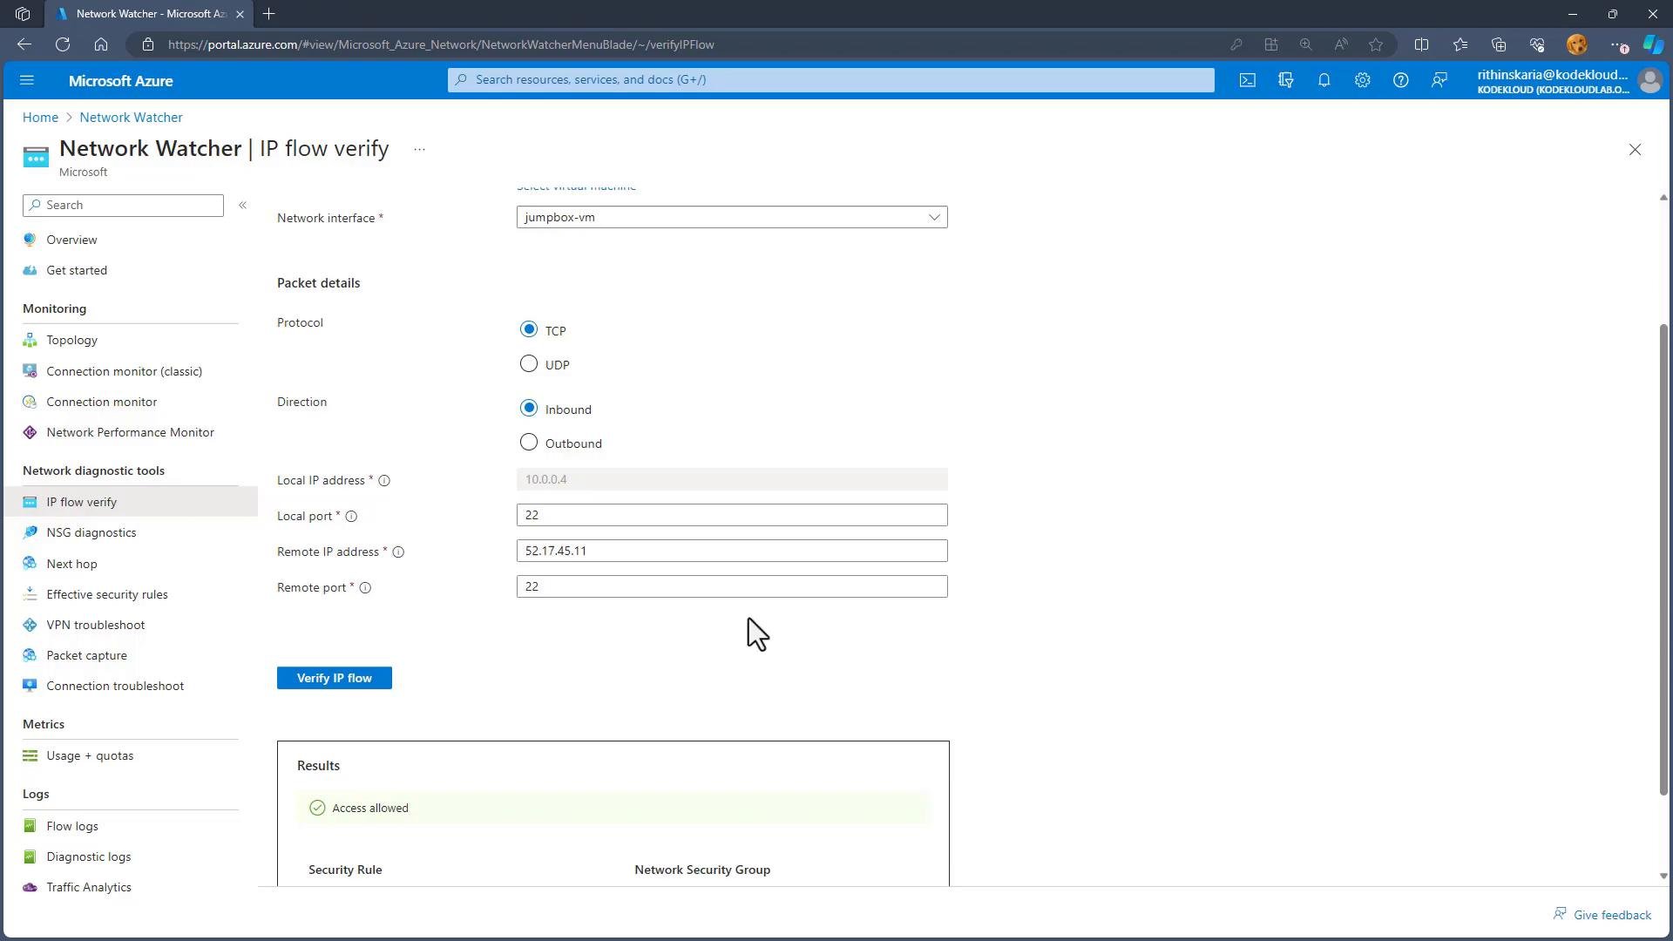Screen dimensions: 1673x941
Task: Open Usage + quotas under Metrics
Action: 90,755
